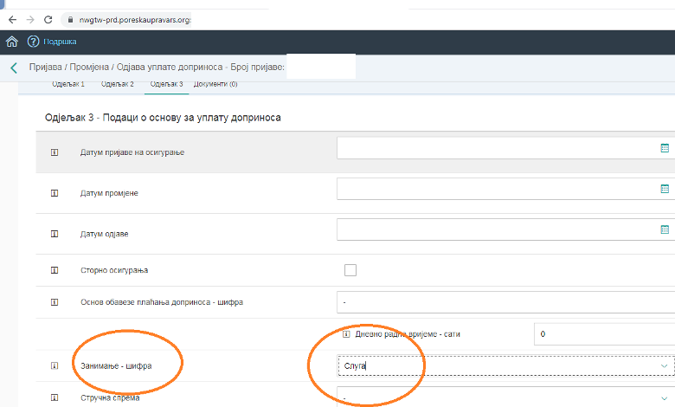Expand the Занимање - шифра dropdown arrow
This screenshot has height=407, width=675.
pyautogui.click(x=665, y=366)
